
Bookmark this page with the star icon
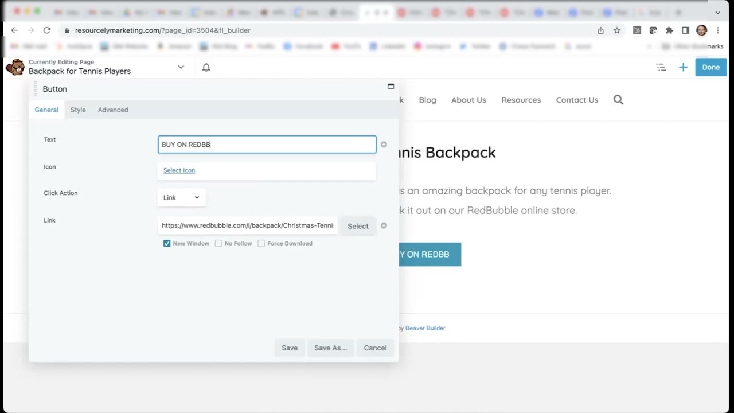pyautogui.click(x=617, y=30)
